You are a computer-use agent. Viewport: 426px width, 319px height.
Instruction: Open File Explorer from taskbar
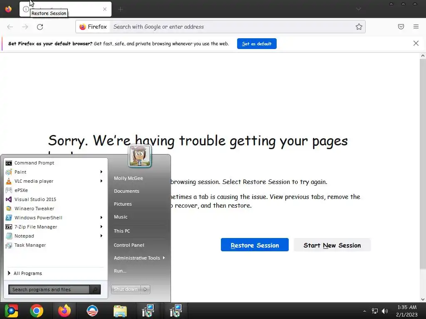coord(120,311)
